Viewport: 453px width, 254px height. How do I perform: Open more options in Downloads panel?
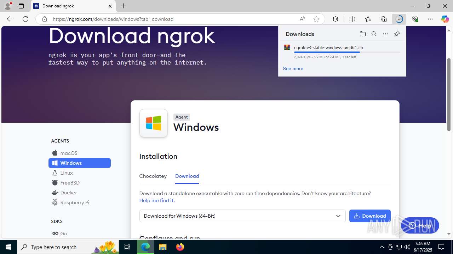(385, 34)
